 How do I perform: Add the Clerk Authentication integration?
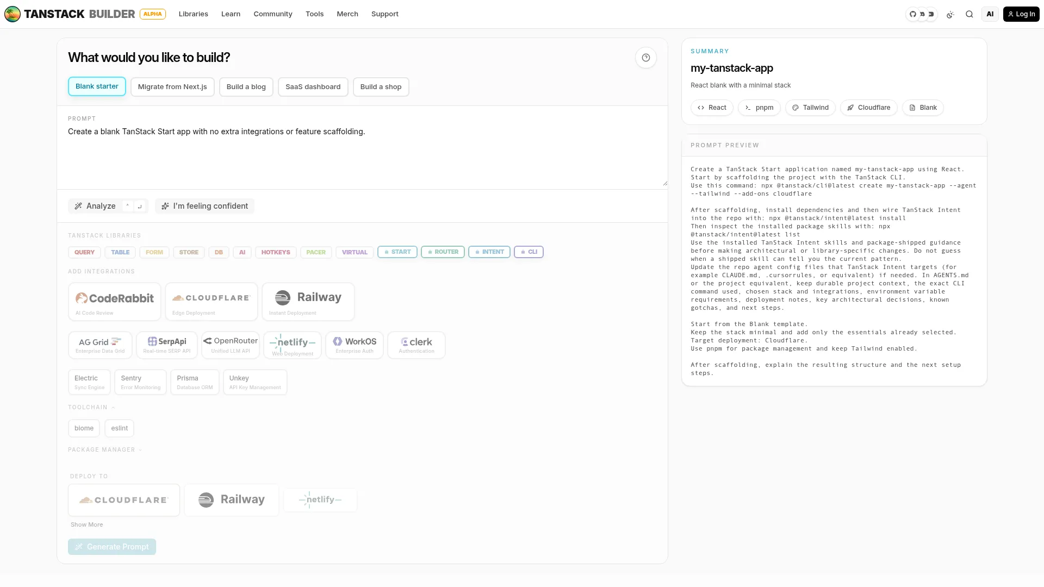tap(417, 345)
